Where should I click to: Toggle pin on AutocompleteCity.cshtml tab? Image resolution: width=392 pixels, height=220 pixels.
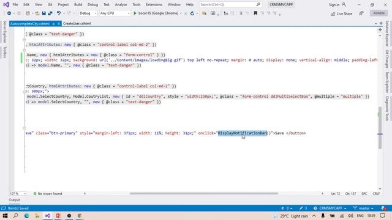53,24
